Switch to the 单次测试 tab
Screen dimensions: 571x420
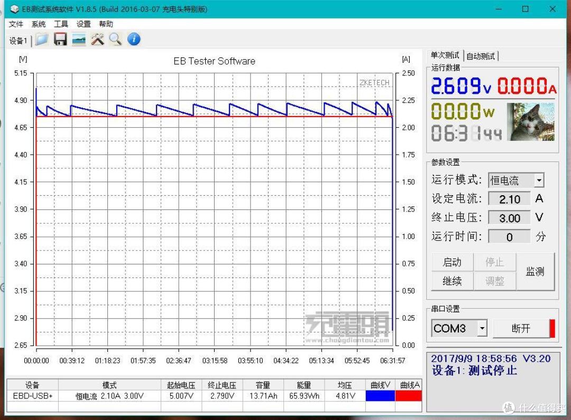tap(445, 55)
